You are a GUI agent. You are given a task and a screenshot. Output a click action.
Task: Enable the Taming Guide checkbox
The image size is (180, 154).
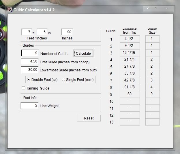tap(23, 88)
